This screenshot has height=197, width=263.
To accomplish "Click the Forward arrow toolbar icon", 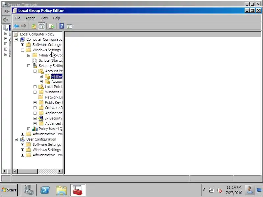I will pyautogui.click(x=24, y=26).
